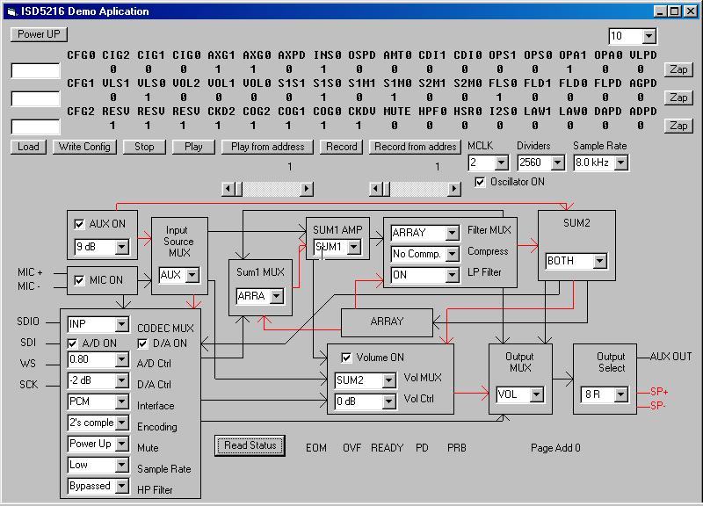Screen dimensions: 703x506
Task: Click the Page Add 0 status text
Action: coord(555,448)
